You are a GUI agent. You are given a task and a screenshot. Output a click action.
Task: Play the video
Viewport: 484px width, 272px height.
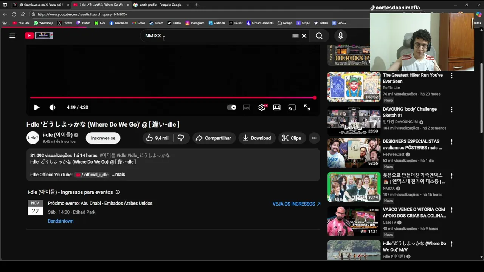click(37, 107)
